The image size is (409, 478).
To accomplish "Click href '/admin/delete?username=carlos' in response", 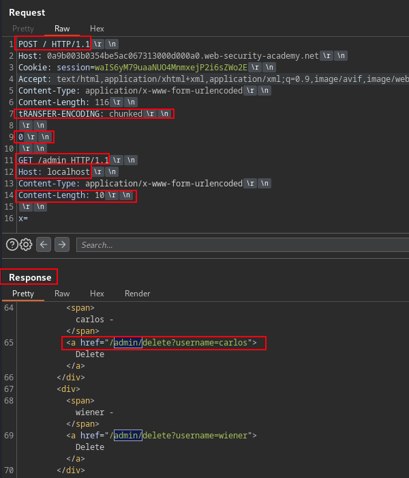I will tap(162, 343).
